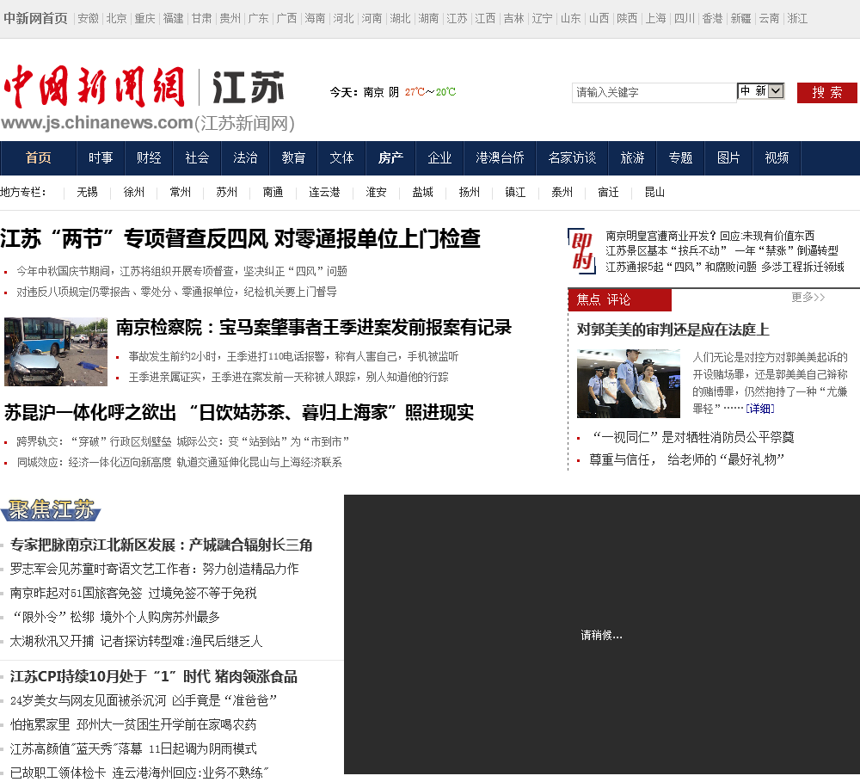Open the 淮安 local column
Viewport: 860px width, 782px height.
tap(377, 192)
